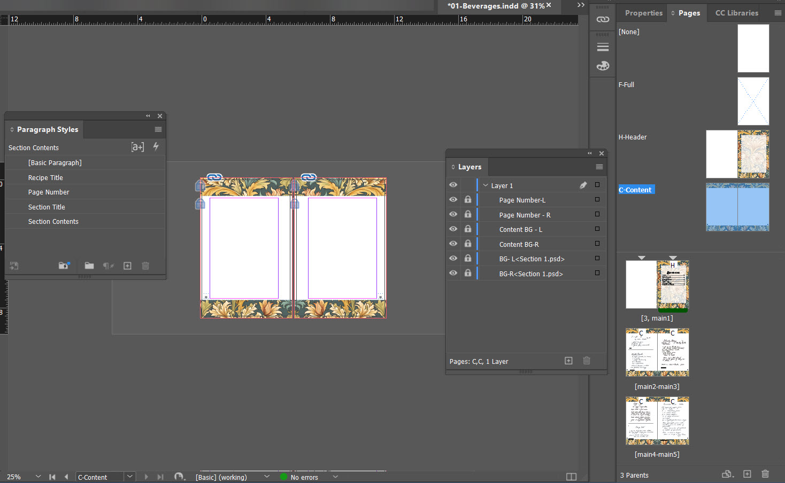The image size is (785, 483).
Task: Create a new paragraph style with plus icon
Action: (x=127, y=266)
